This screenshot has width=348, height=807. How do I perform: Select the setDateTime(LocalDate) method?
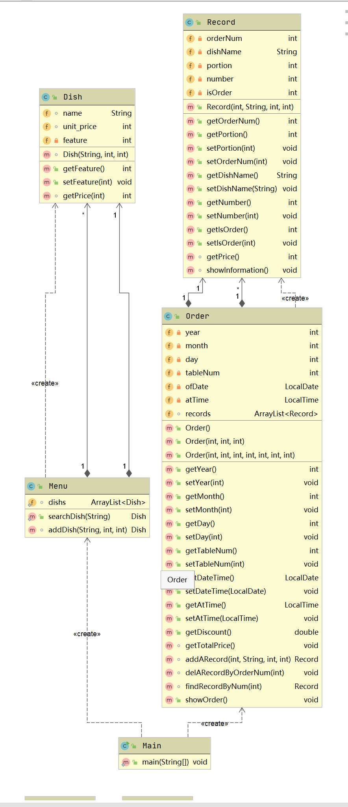[242, 591]
